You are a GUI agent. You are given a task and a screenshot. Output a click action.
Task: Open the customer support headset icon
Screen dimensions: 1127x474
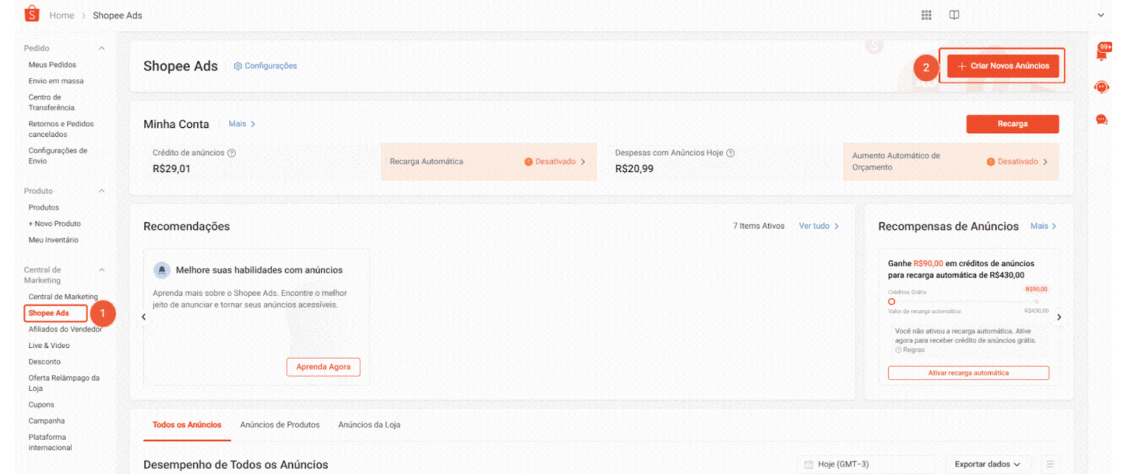pos(1102,87)
